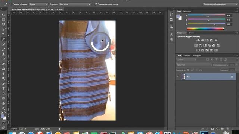Switch to the Стили tab
Screen dimensions: 239x134
click(191, 33)
